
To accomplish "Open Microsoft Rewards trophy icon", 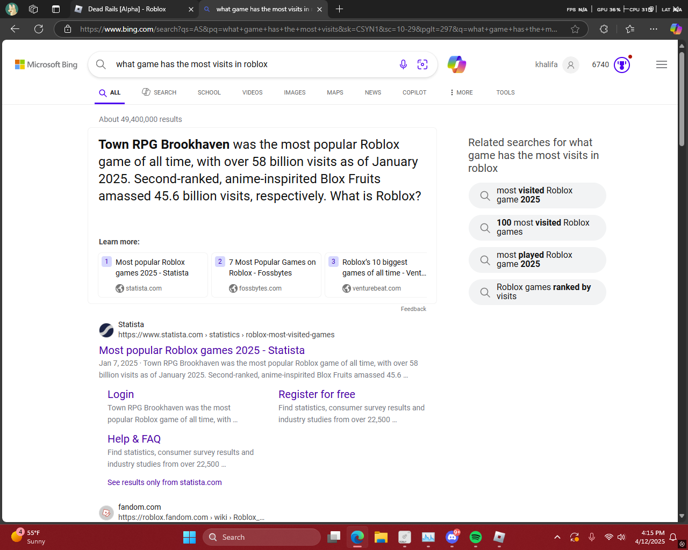I will click(622, 65).
